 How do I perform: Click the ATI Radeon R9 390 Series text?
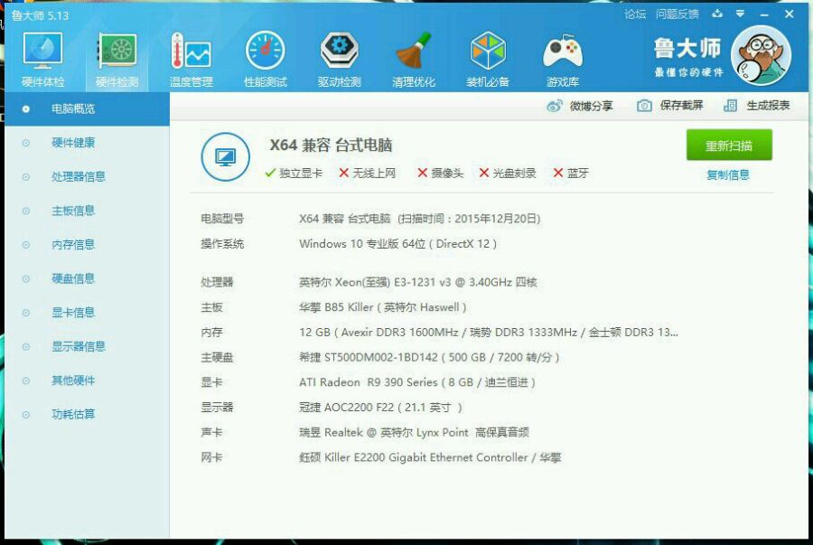pos(417,382)
